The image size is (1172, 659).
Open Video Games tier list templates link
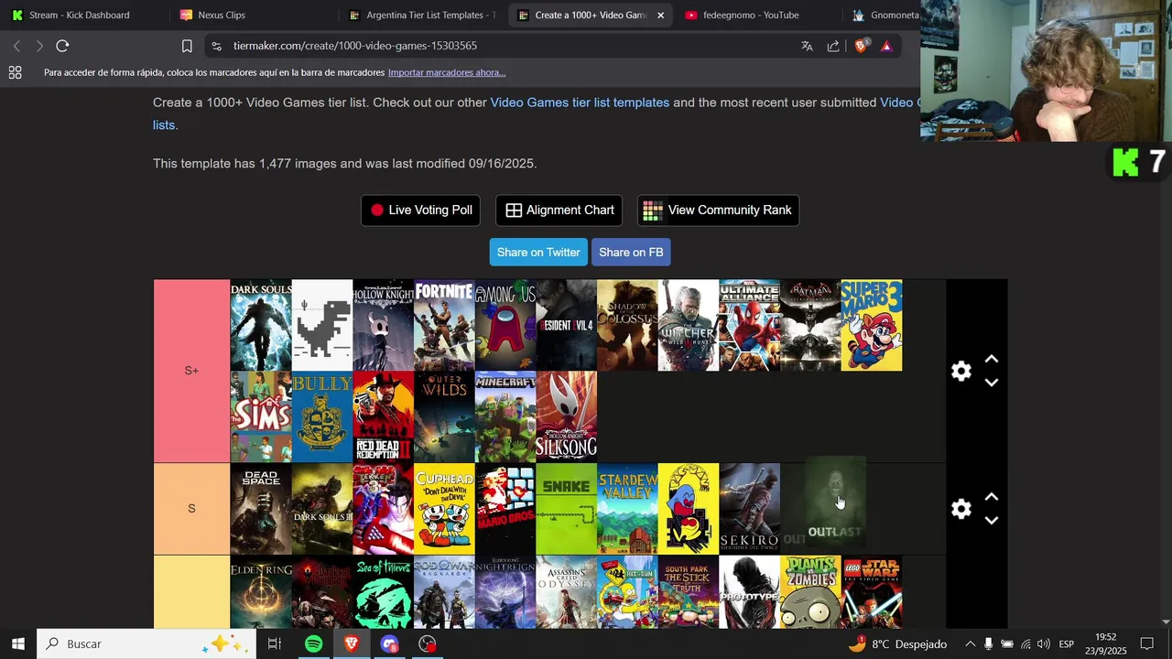580,103
